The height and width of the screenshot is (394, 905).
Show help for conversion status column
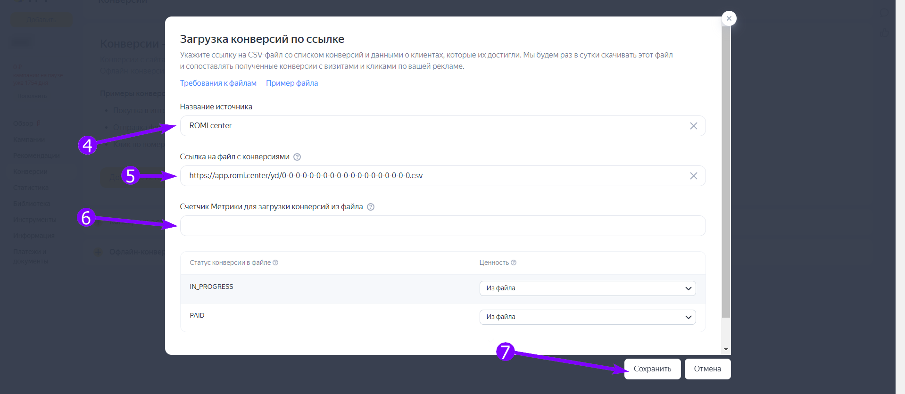[275, 263]
